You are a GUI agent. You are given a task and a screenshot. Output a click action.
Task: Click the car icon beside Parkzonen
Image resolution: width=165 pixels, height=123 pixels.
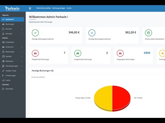3,47
